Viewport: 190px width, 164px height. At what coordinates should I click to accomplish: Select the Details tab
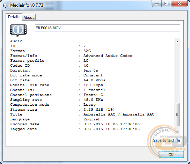(x=14, y=17)
